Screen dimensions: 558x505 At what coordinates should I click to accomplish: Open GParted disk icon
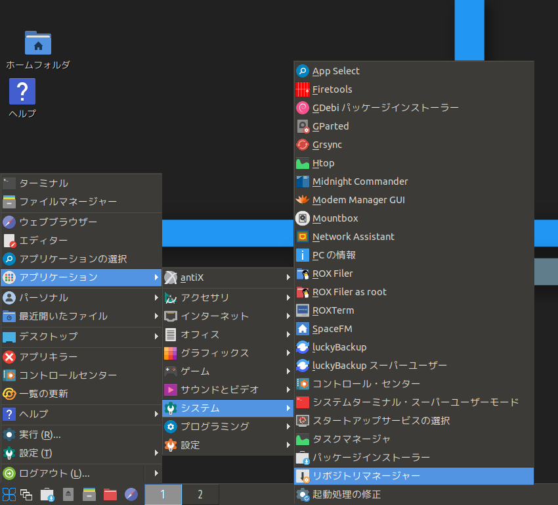pos(303,126)
